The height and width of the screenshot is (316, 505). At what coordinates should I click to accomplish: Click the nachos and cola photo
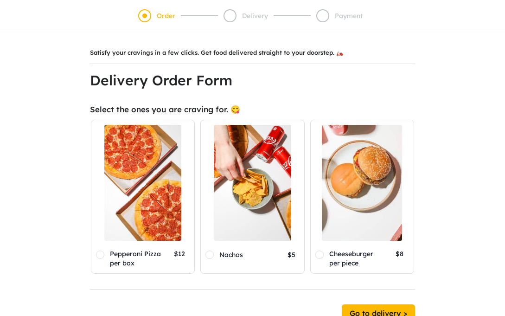(x=252, y=183)
